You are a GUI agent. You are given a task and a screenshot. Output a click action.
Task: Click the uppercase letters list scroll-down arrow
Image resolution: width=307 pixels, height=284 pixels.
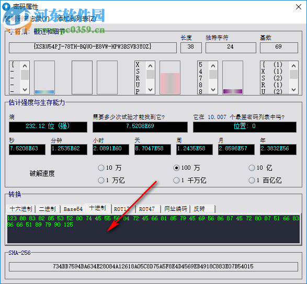click(151, 90)
